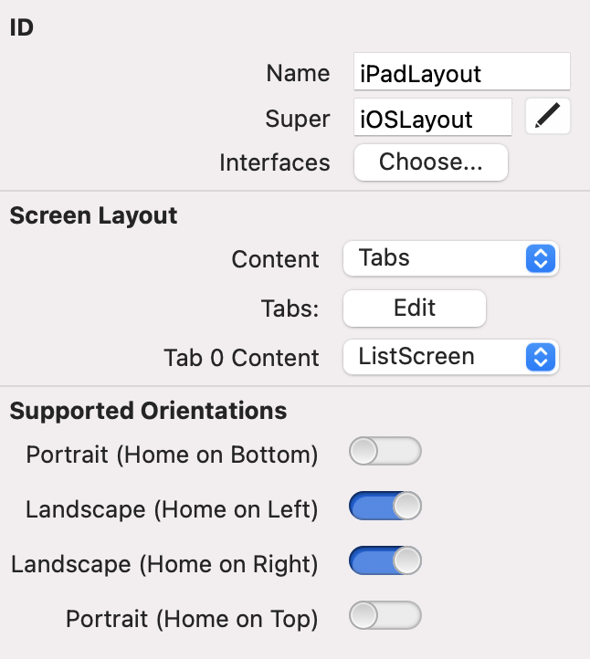This screenshot has width=590, height=659.
Task: Click the Choose... button for Interfaces
Action: pyautogui.click(x=430, y=162)
